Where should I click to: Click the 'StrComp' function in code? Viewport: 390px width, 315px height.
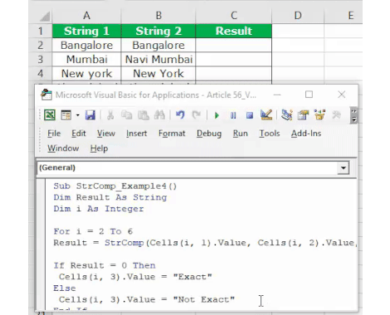pos(124,243)
